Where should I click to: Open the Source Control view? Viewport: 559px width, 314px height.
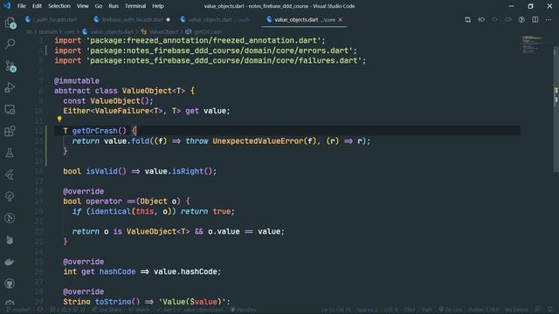(10, 66)
